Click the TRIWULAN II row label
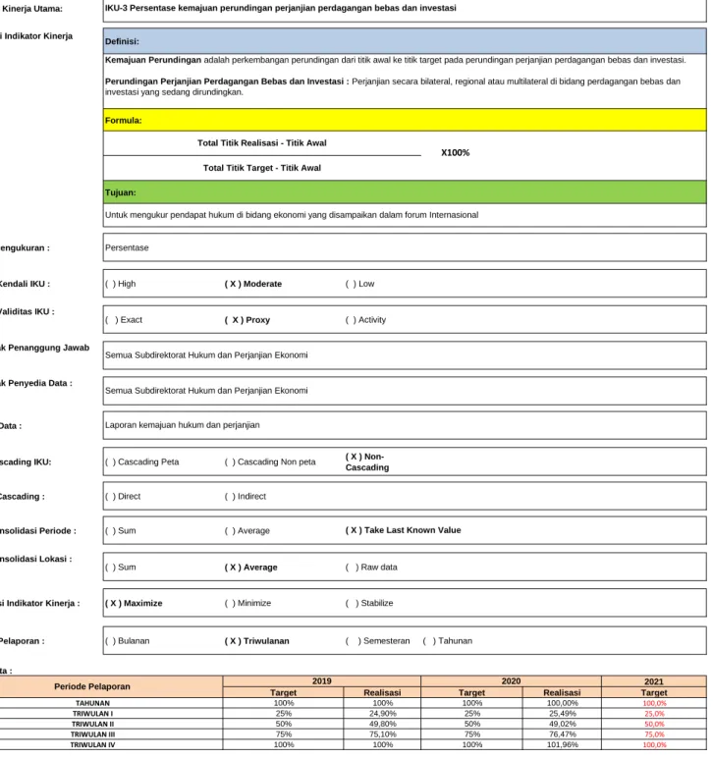 click(92, 725)
